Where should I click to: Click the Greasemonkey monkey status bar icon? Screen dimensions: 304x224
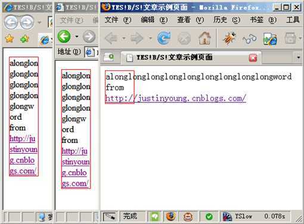pyautogui.click(x=188, y=216)
